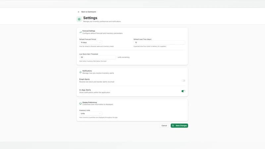
Task: Disable the In-App Alerts toggle
Action: (x=183, y=91)
